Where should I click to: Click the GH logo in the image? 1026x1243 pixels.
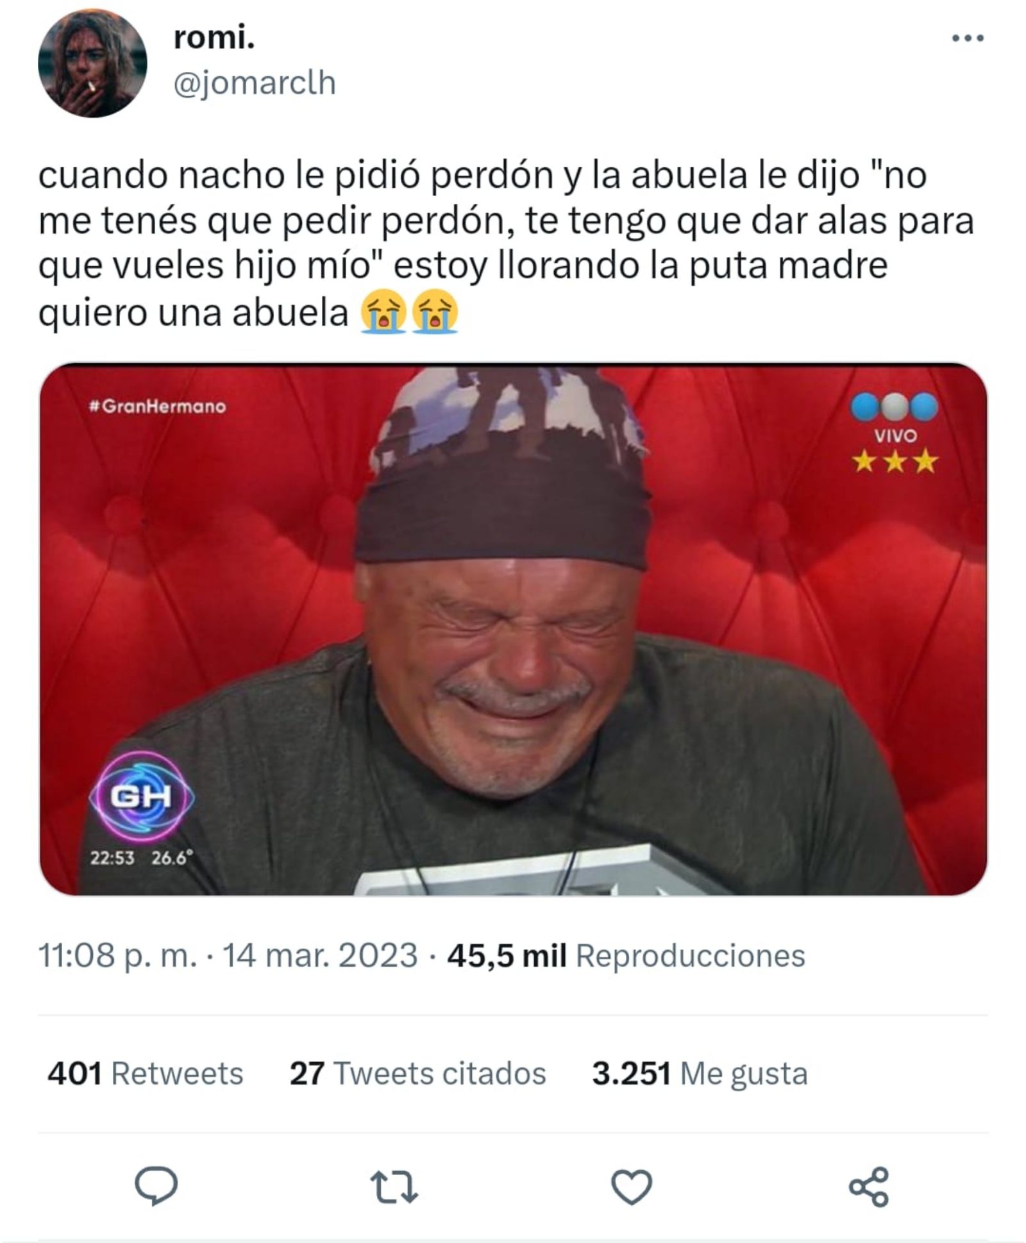[141, 796]
